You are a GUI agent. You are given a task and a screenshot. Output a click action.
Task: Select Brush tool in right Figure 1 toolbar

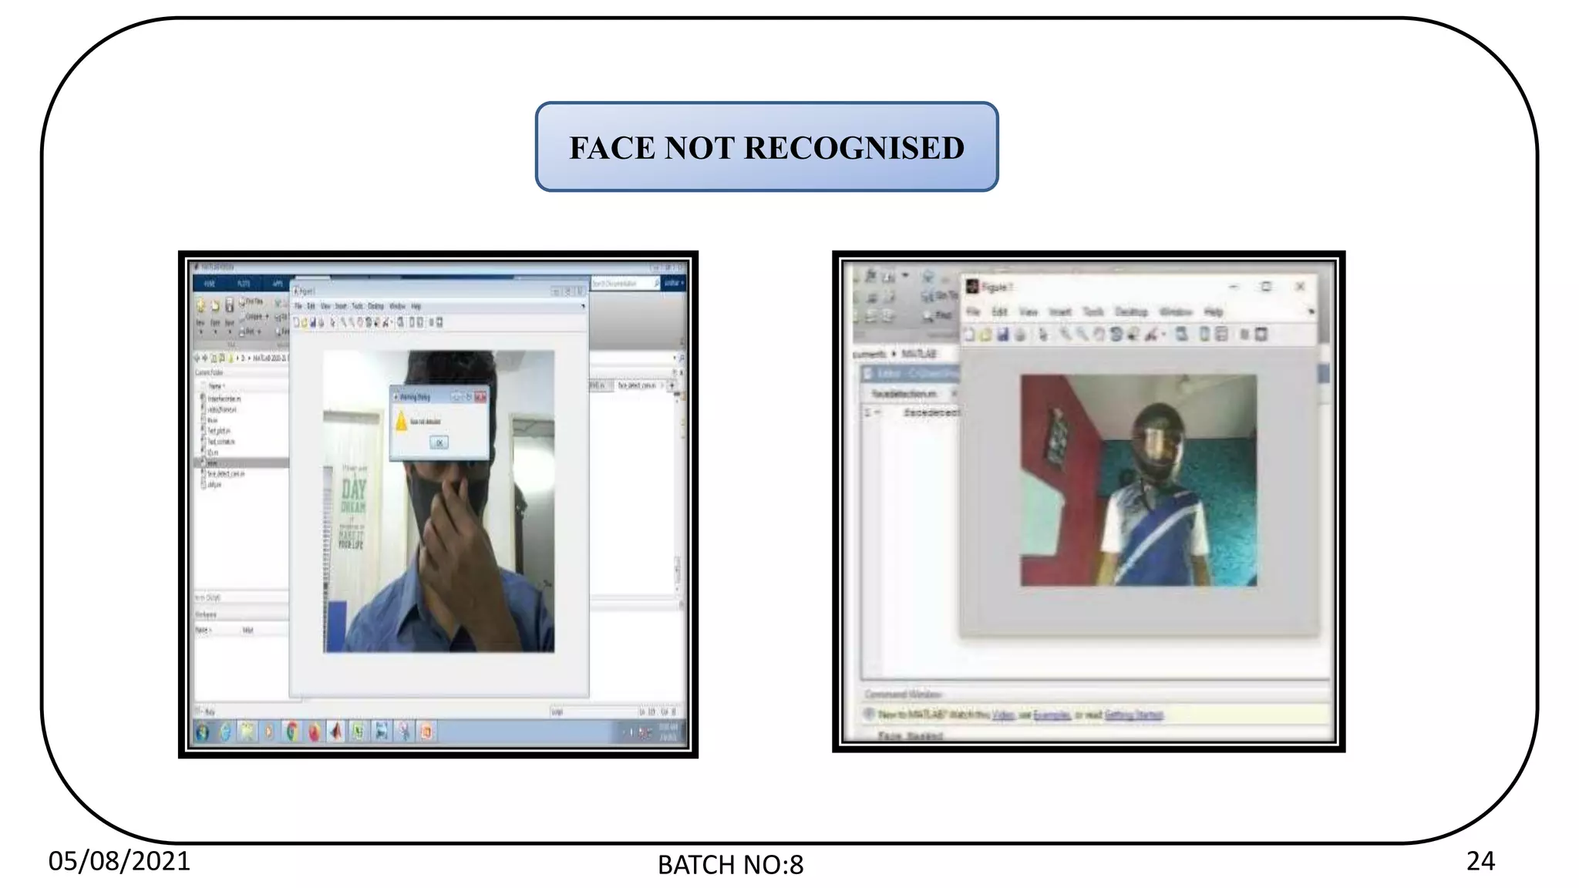[1151, 335]
